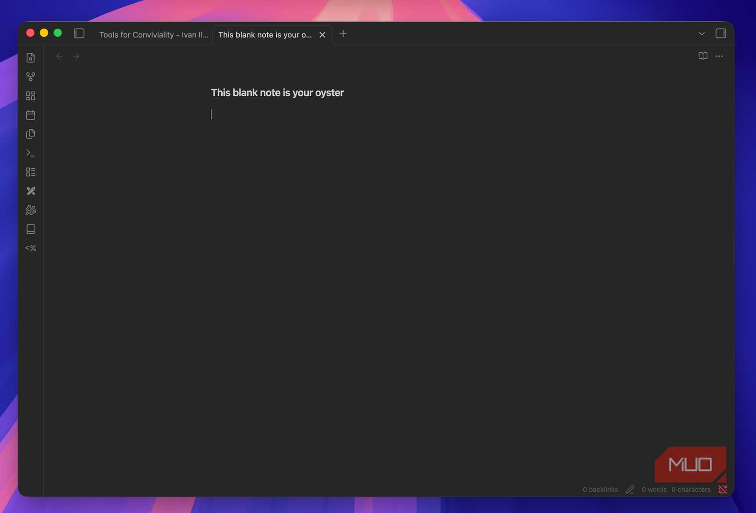Click the templates copy-files icon
The width and height of the screenshot is (756, 513).
point(31,134)
